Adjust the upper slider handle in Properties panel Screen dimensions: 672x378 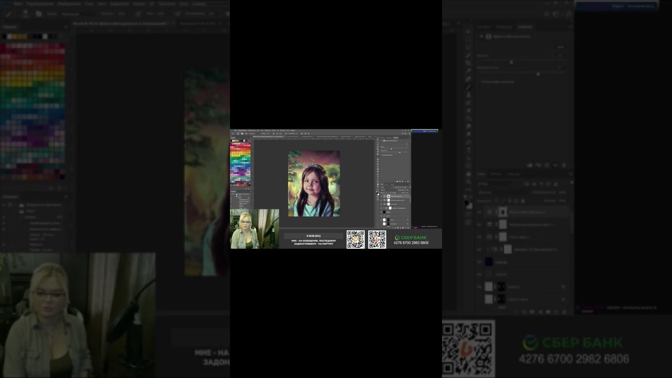(x=391, y=149)
